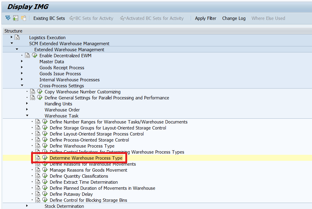
Task: Select Define Quantity Classifications text
Action: click(79, 176)
